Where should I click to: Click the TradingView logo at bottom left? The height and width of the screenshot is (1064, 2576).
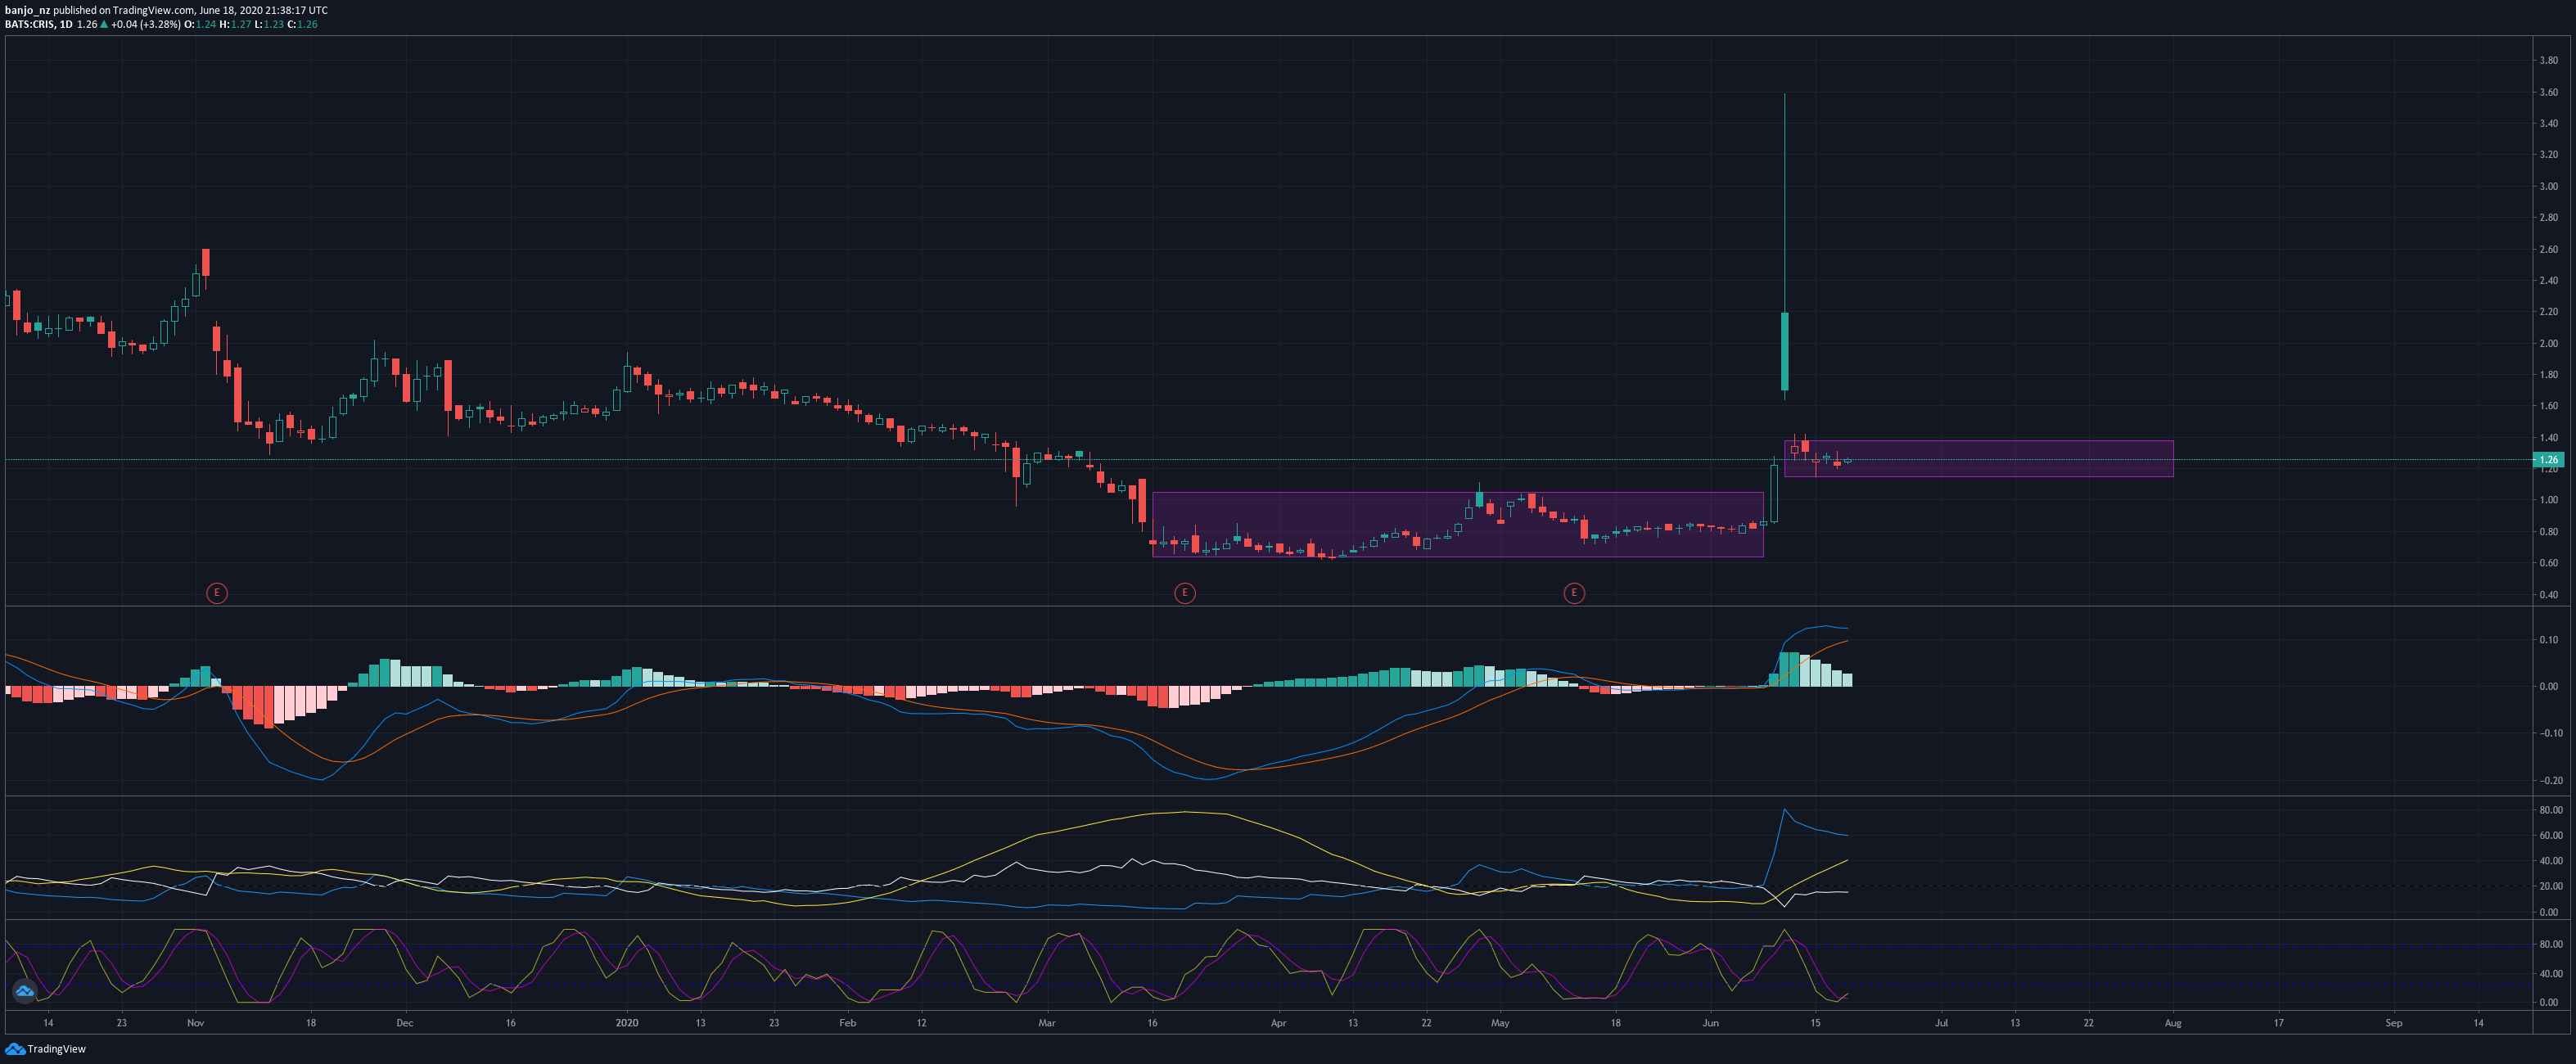point(46,1049)
